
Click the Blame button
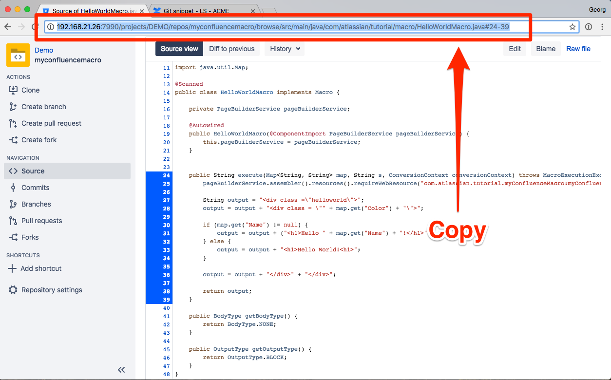(546, 49)
